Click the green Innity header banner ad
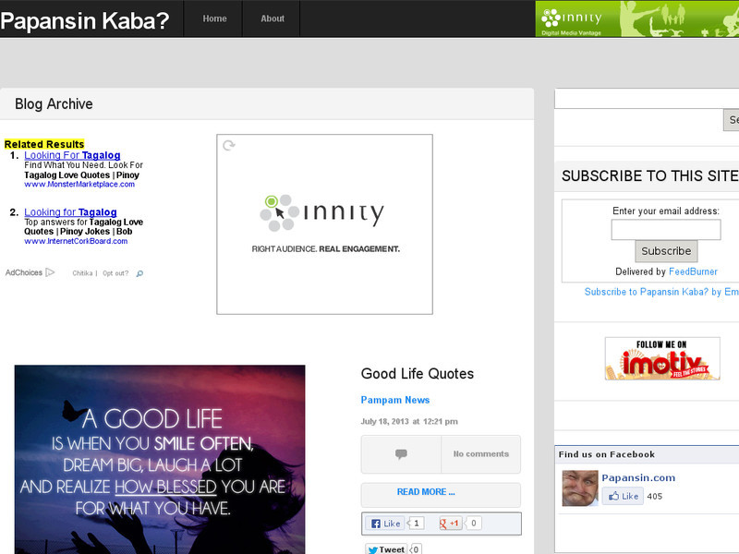The height and width of the screenshot is (554, 739). [637, 18]
